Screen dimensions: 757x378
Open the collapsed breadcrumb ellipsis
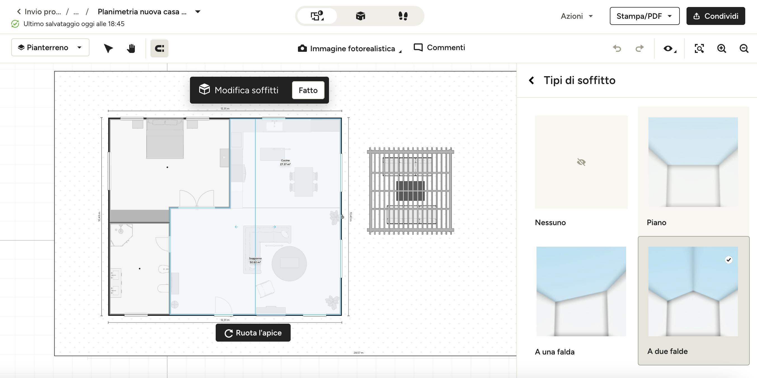pyautogui.click(x=76, y=12)
